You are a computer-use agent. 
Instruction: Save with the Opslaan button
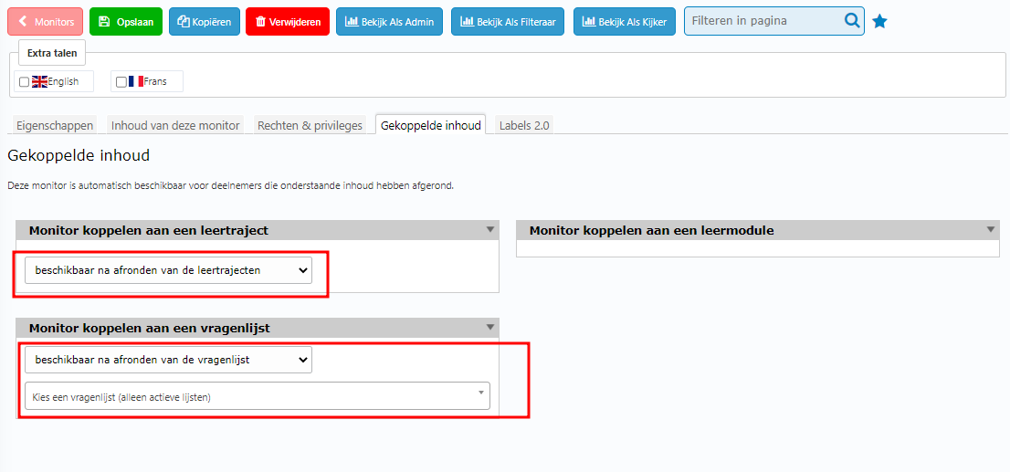click(126, 21)
